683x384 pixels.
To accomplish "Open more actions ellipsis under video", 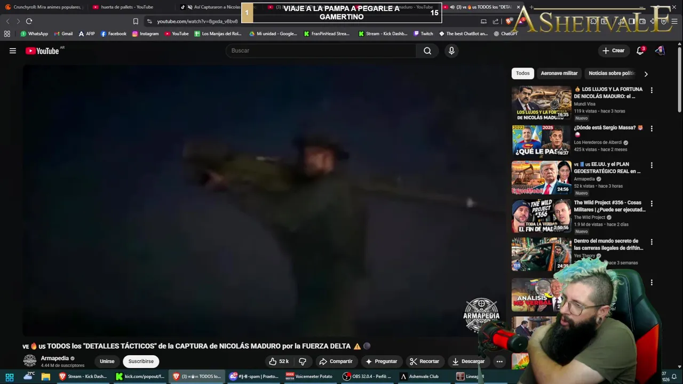I will click(x=499, y=362).
